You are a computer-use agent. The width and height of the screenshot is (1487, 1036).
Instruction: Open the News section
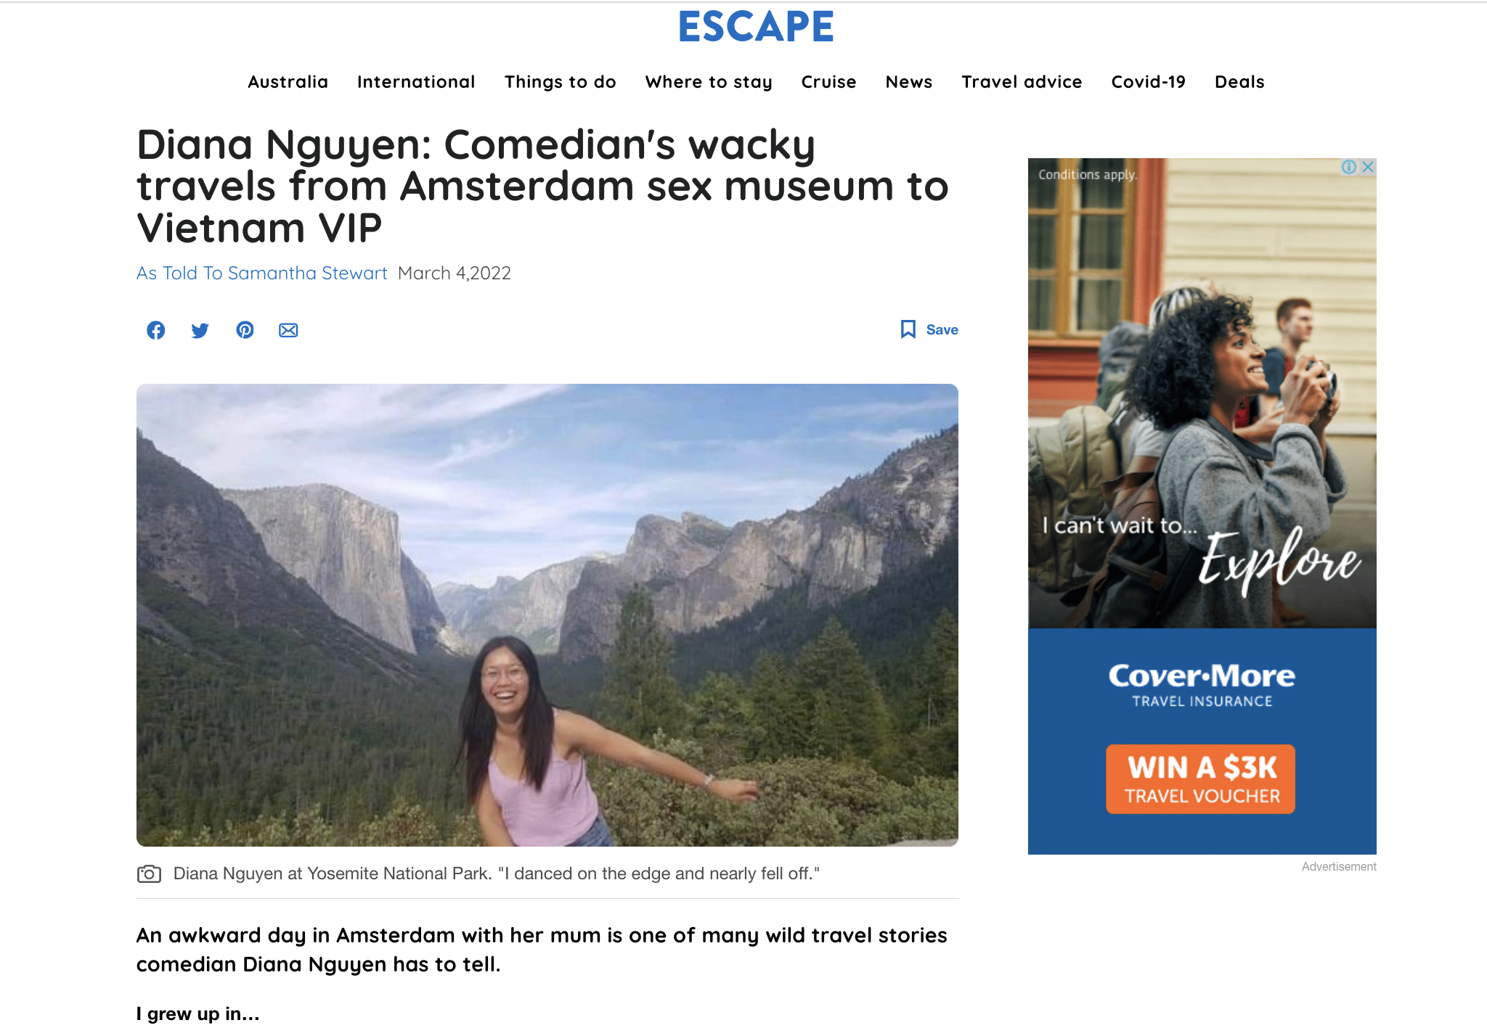click(909, 82)
